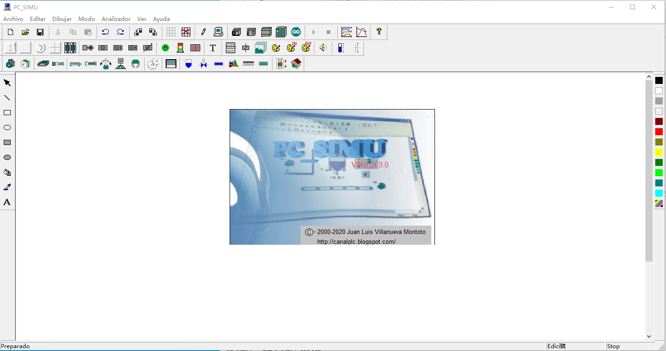Save the project with the floppy disk icon
Viewport: 666px width, 351px height.
click(41, 32)
